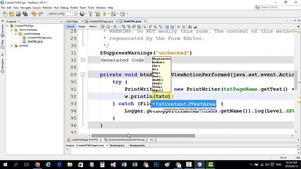Click the Redo toolbar icon
This screenshot has height=169, width=301.
pyautogui.click(x=40, y=14)
